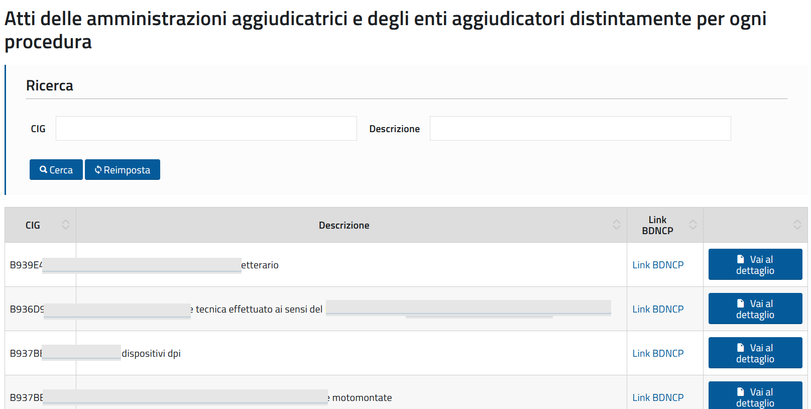
Task: Sort by Link BDNCP column arrows
Action: click(693, 225)
